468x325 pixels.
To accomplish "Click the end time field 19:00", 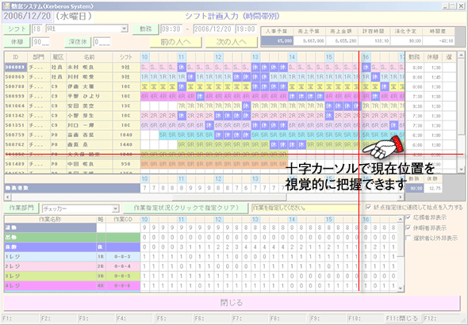I will (x=246, y=29).
